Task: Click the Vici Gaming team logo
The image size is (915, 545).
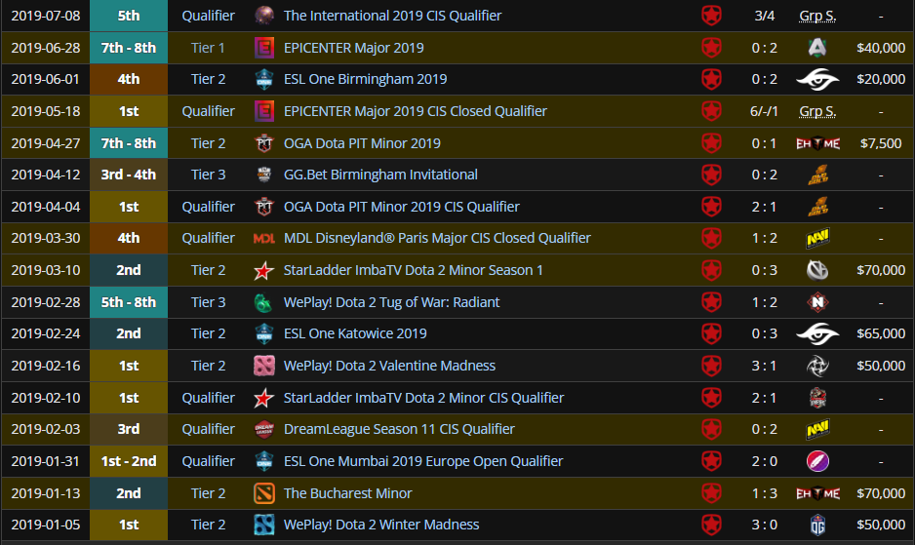Action: pyautogui.click(x=816, y=270)
